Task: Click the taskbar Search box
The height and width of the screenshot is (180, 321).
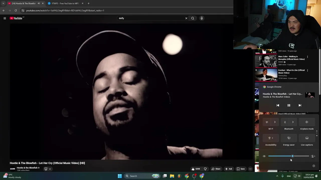Action: (x=142, y=176)
